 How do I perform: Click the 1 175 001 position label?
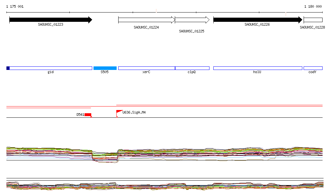click(x=15, y=6)
